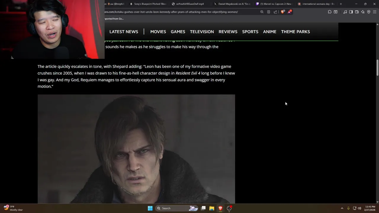Viewport: 379px width, 213px height.
Task: Open the volume speaker tray icon
Action: click(x=359, y=208)
